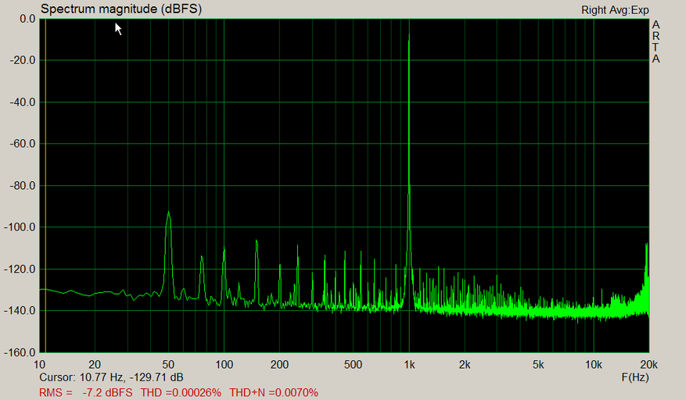Click the '2k' frequency axis label

click(465, 365)
